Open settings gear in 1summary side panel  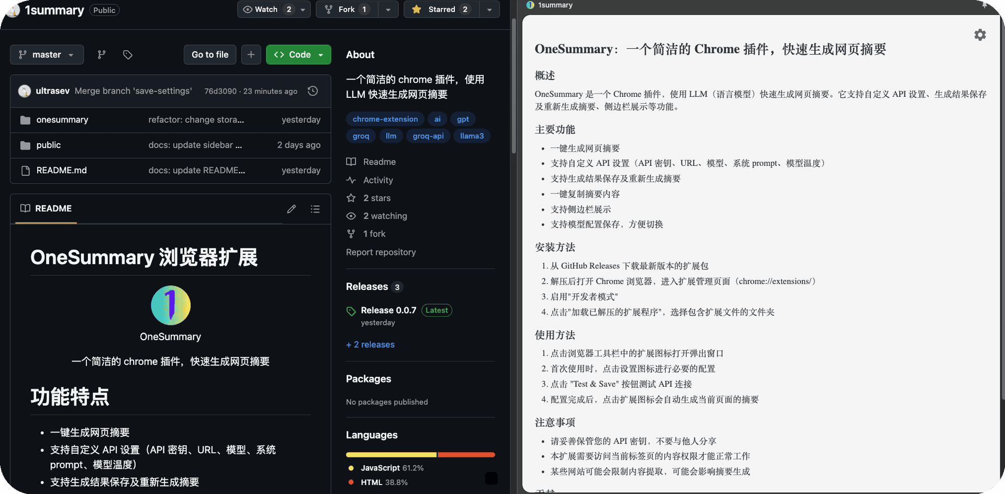[x=980, y=35]
